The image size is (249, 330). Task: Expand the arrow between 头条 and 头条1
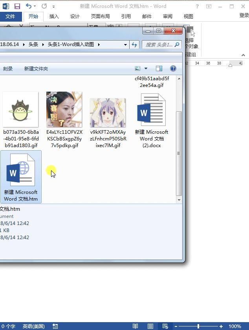43,44
